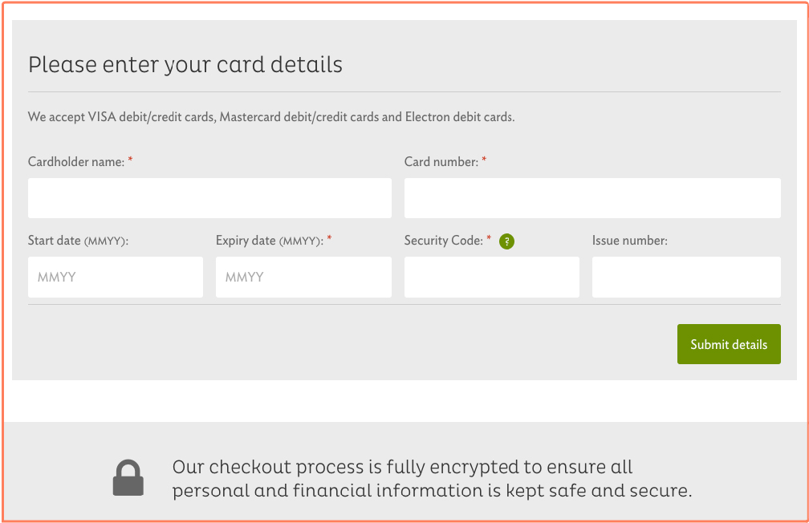
Task: Click the red asterisk beside Cardholder name
Action: 129,160
